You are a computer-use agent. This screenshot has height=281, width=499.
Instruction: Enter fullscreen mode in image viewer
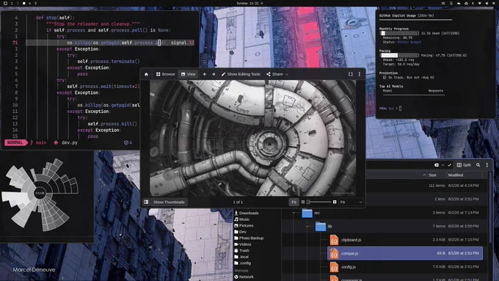tap(350, 74)
